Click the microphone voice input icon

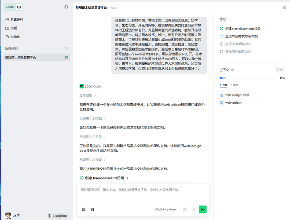pyautogui.click(x=194, y=209)
